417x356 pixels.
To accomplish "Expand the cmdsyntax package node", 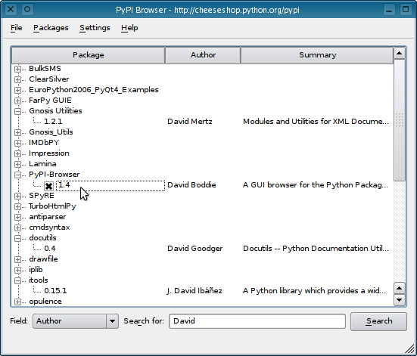I will (17, 228).
